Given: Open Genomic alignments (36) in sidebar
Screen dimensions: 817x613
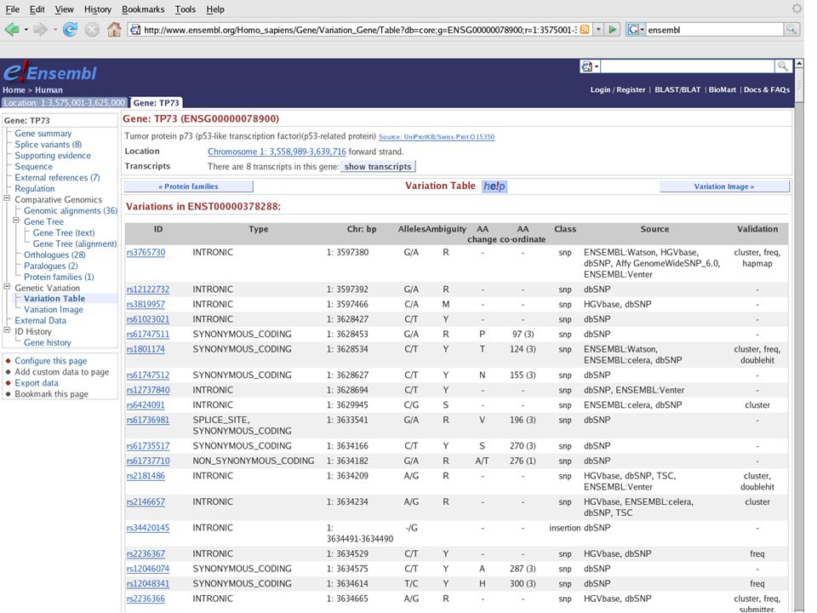Looking at the screenshot, I should (71, 210).
